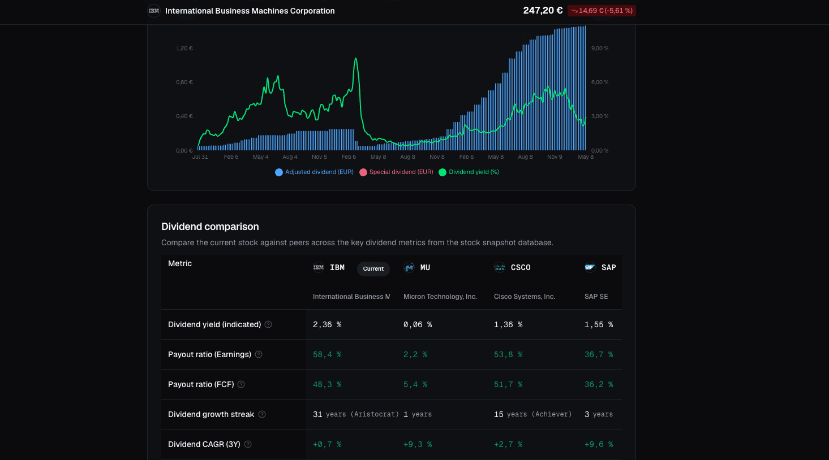
Task: Open help icon beside Payout ratio (FCF)
Action: tap(241, 384)
